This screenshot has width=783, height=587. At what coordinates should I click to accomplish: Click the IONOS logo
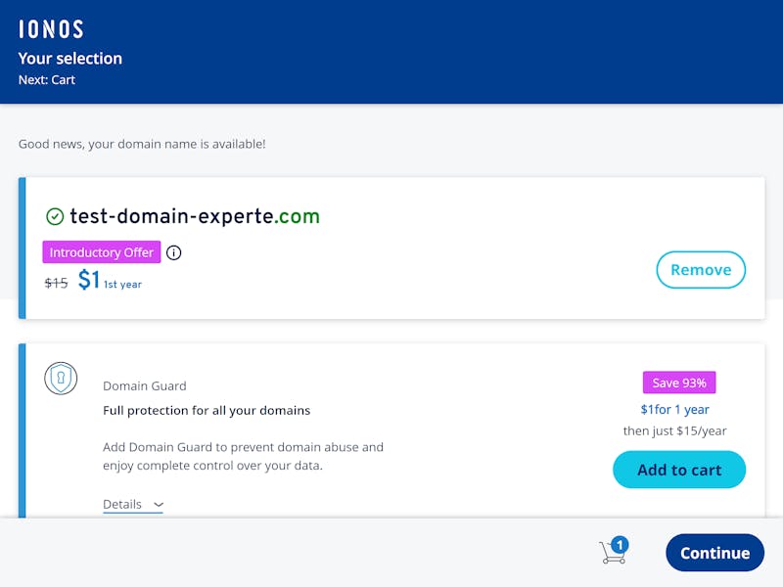click(x=51, y=29)
